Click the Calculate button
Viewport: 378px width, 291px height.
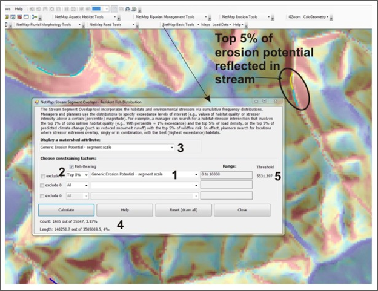66,210
